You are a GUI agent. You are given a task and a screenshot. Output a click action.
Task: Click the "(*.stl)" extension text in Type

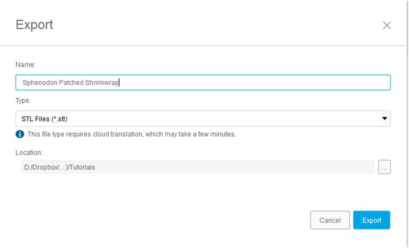59,119
